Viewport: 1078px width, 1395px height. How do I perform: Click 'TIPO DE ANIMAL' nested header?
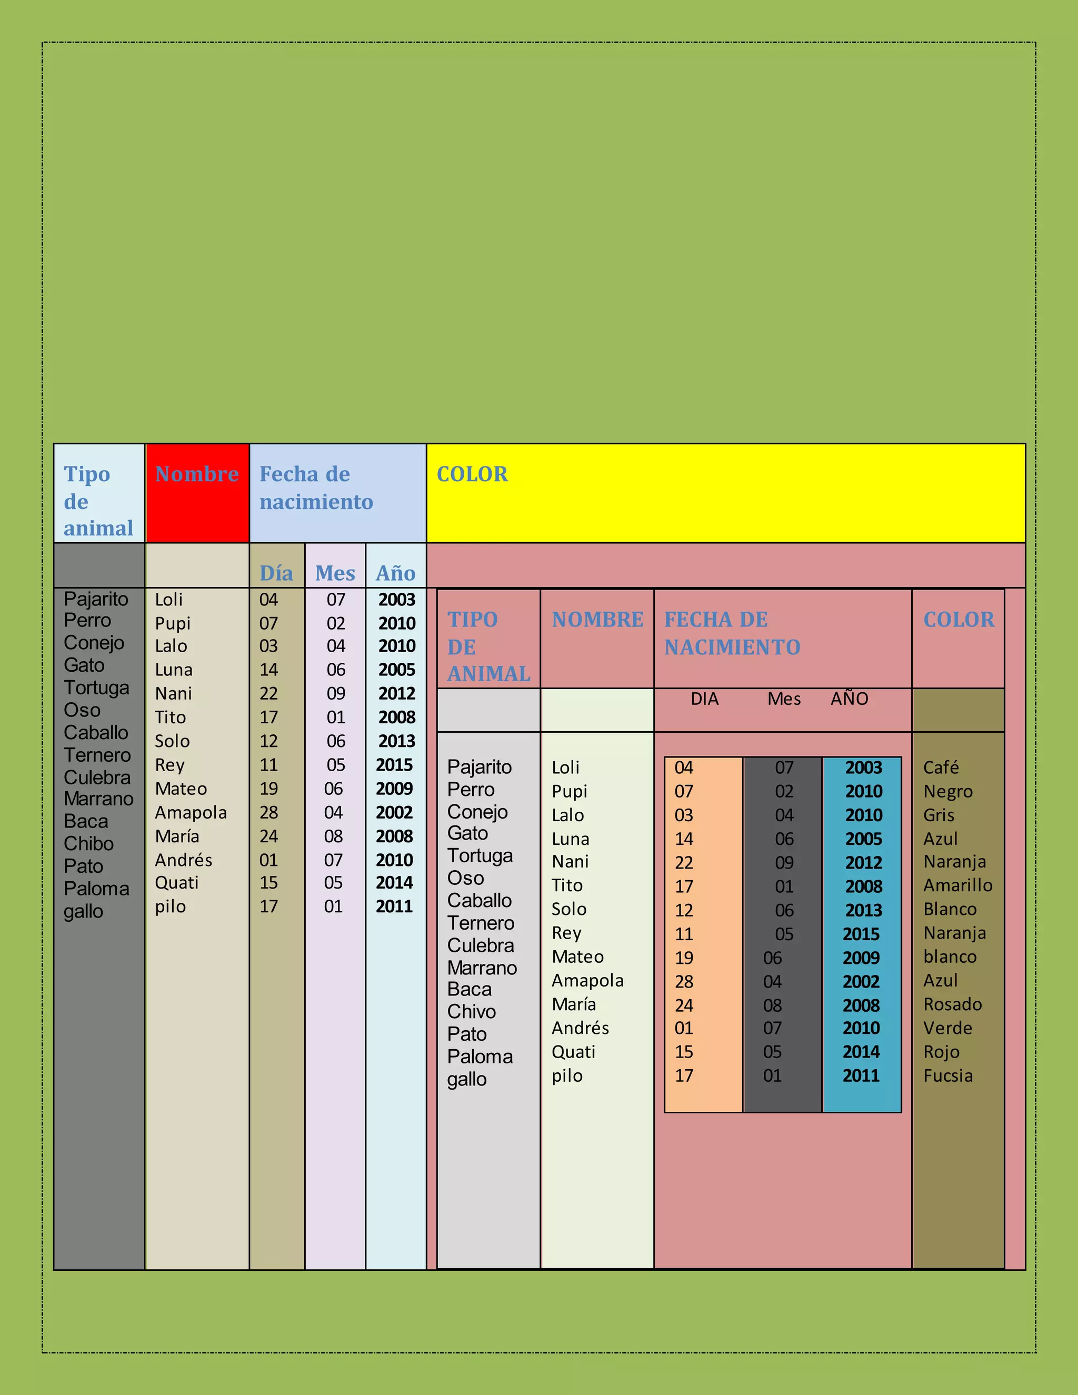[488, 646]
